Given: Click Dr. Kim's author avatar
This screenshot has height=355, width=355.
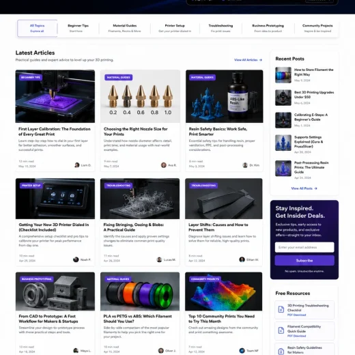Looking at the screenshot, I should (245, 165).
